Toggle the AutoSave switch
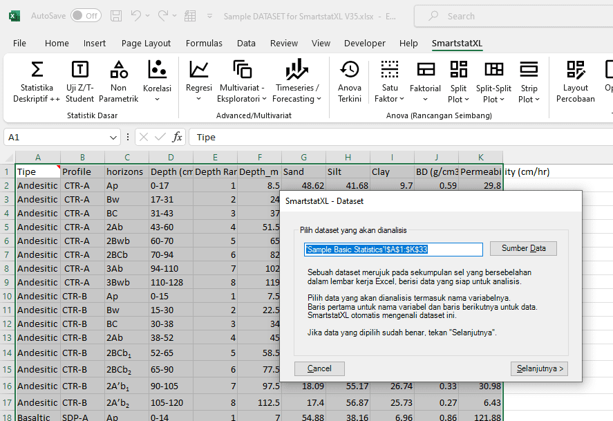613x421 pixels. coord(86,16)
